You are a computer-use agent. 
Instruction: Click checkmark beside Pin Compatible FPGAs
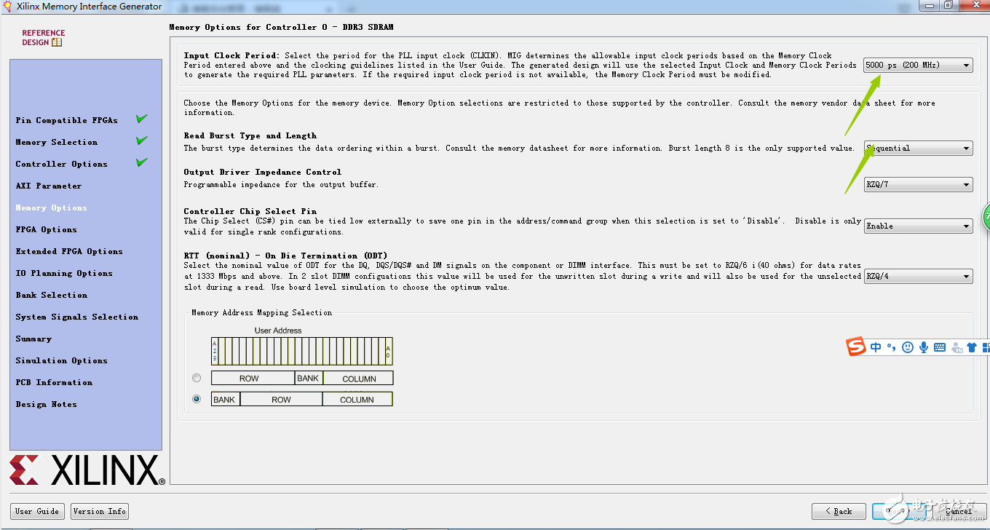tap(142, 119)
